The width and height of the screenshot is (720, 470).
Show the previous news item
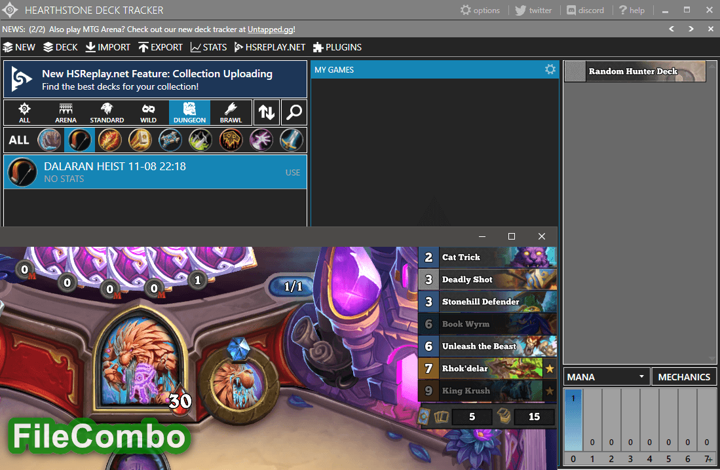click(x=672, y=29)
